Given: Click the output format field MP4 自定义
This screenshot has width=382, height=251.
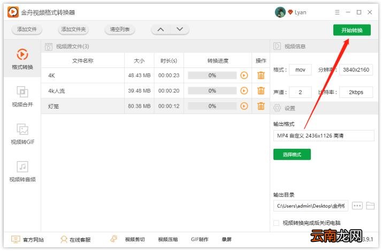Looking at the screenshot, I should (324, 136).
